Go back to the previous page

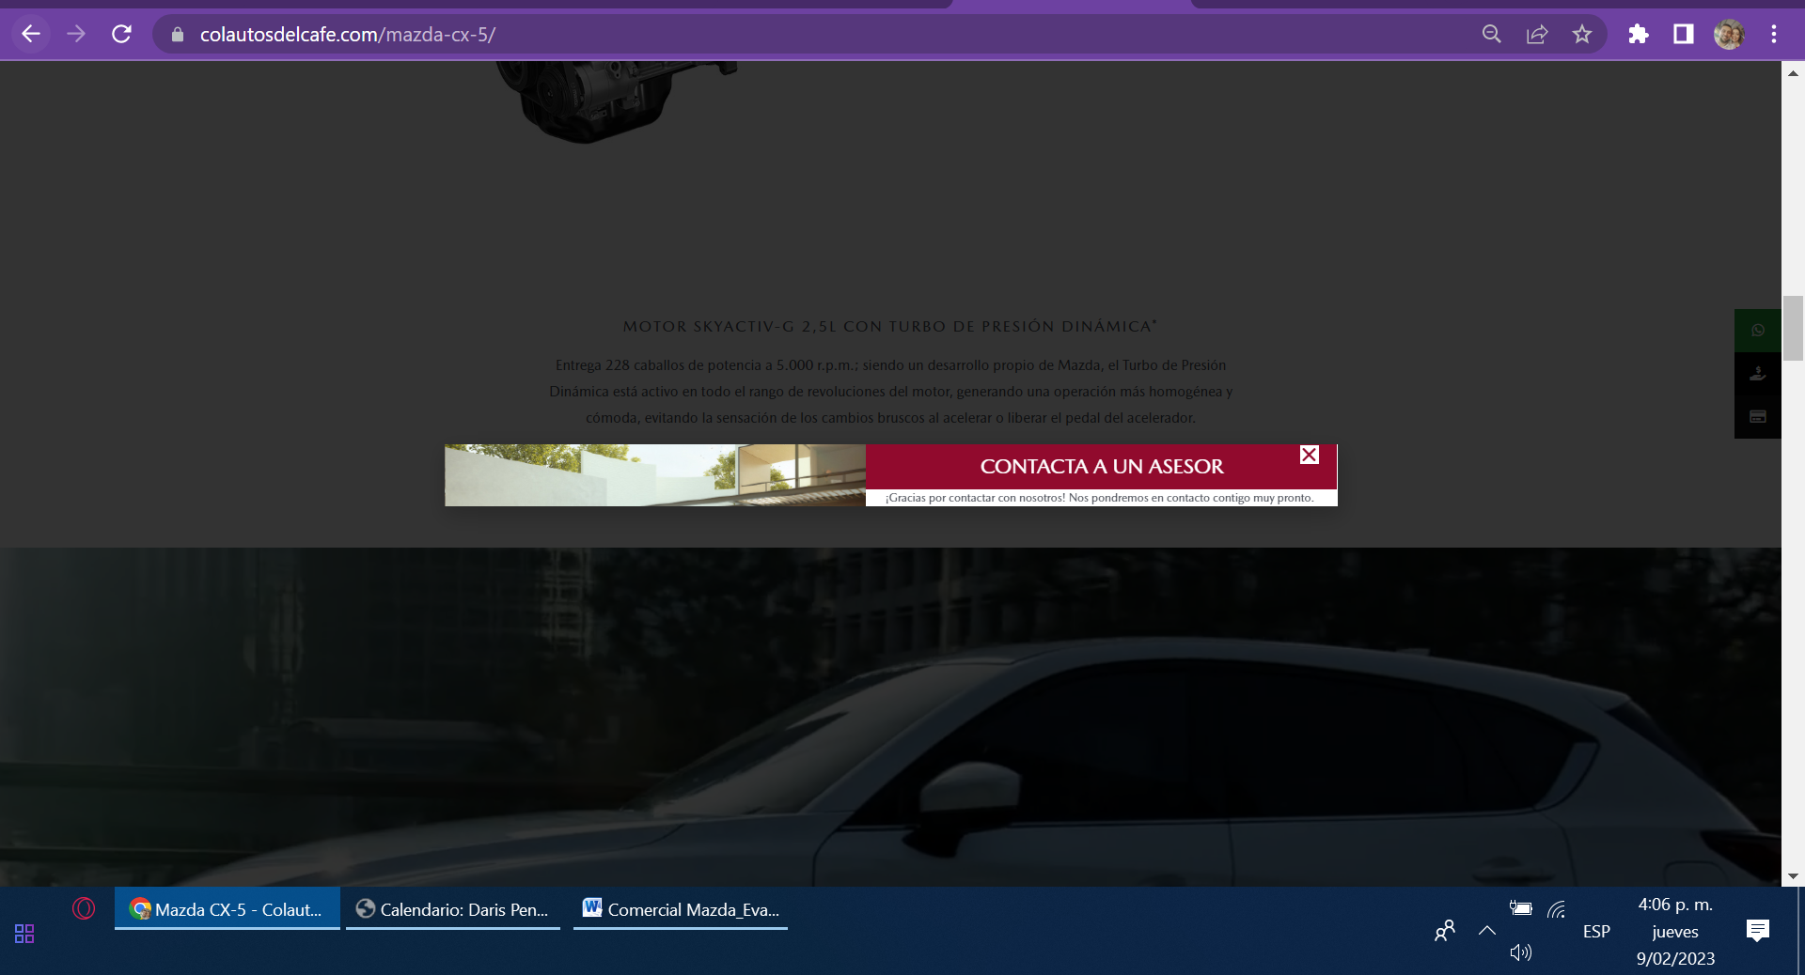click(x=31, y=34)
